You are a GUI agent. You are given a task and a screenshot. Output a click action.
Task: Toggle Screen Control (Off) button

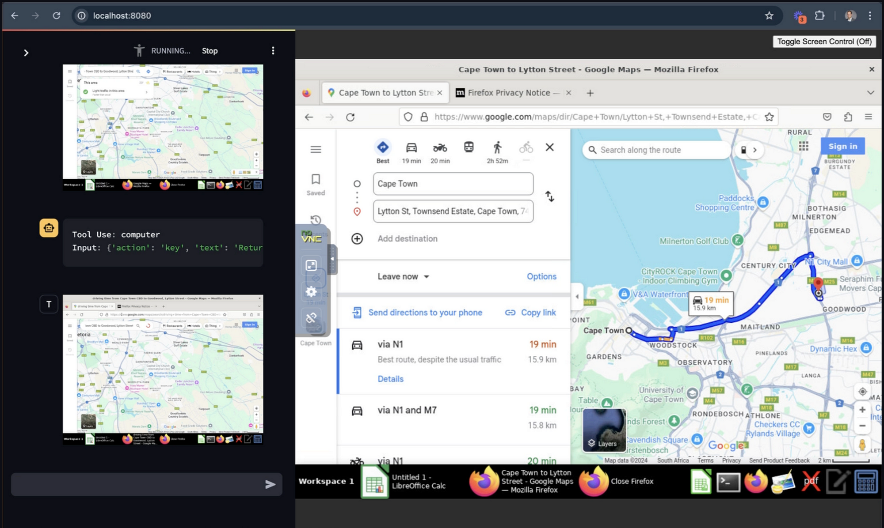pos(824,41)
